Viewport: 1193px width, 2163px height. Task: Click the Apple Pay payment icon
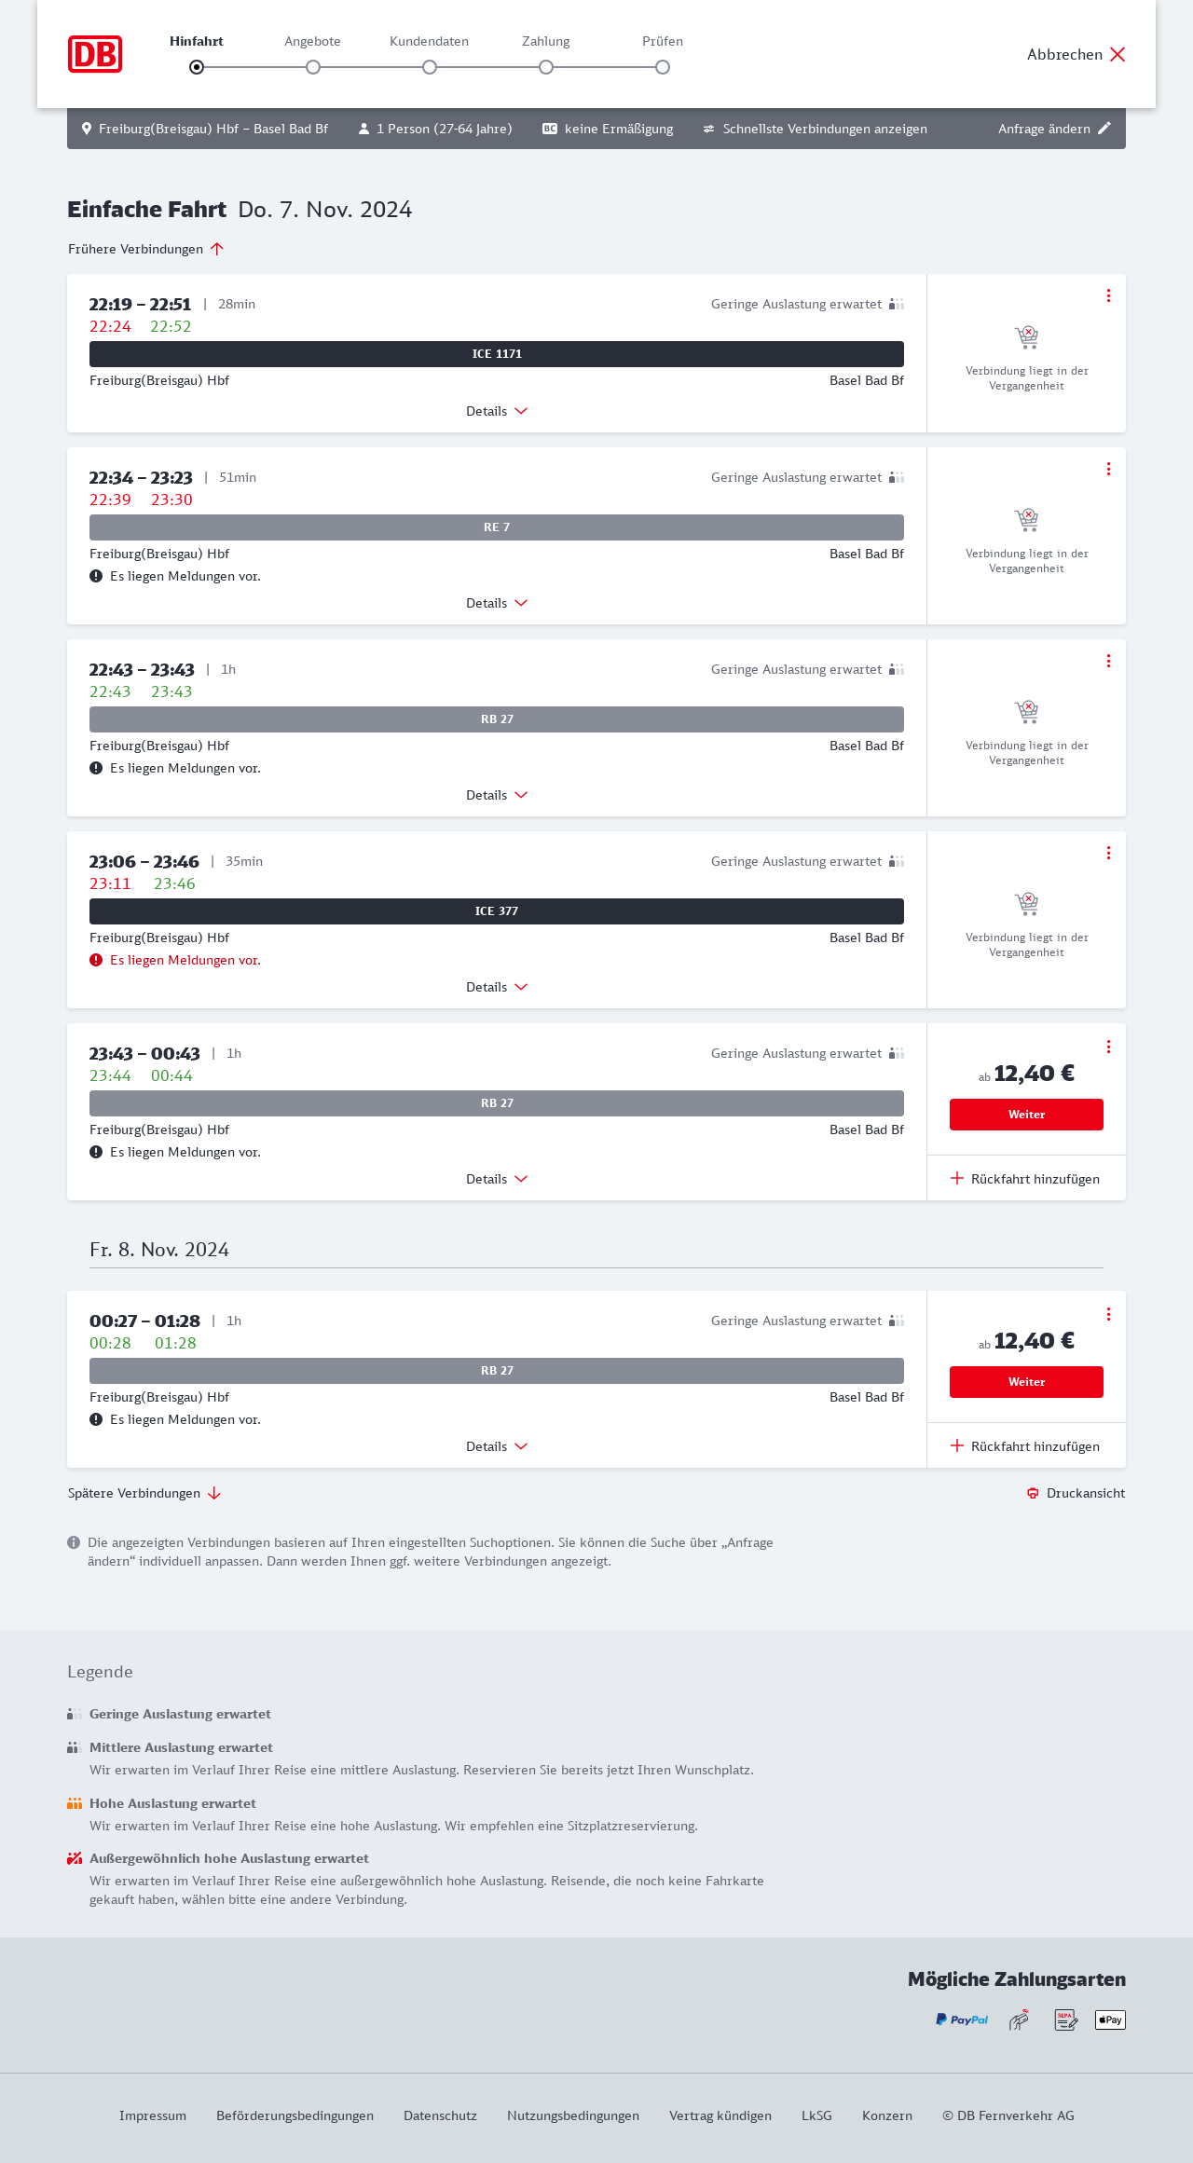coord(1110,2019)
